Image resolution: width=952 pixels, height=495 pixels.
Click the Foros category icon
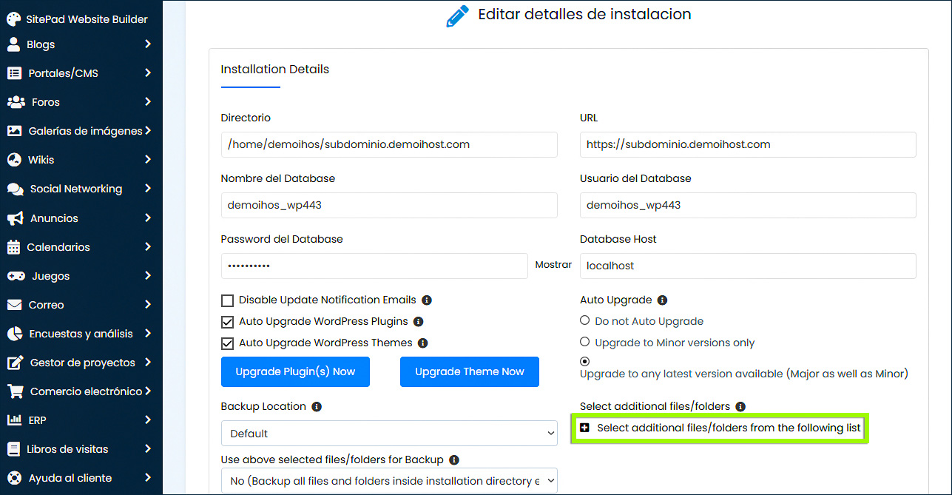point(15,101)
